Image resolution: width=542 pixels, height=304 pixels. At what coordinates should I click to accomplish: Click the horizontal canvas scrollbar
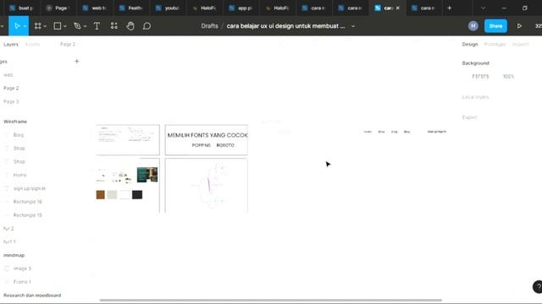point(271,301)
